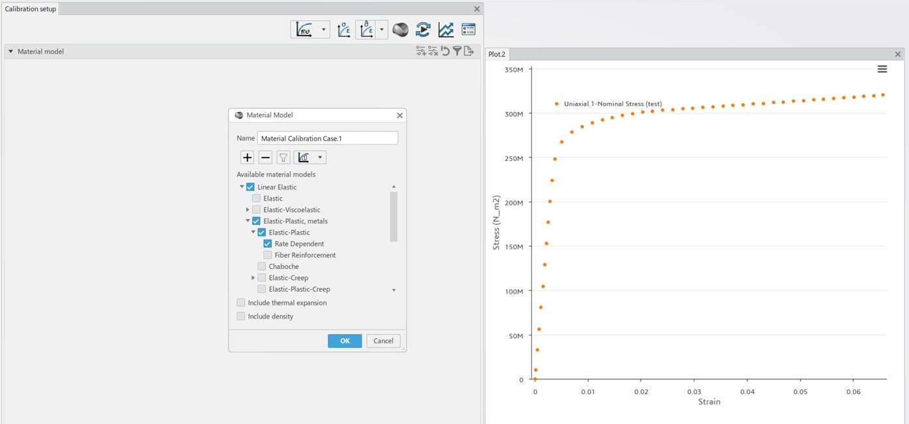Click the model list scroll down arrow
This screenshot has width=909, height=424.
tap(394, 290)
